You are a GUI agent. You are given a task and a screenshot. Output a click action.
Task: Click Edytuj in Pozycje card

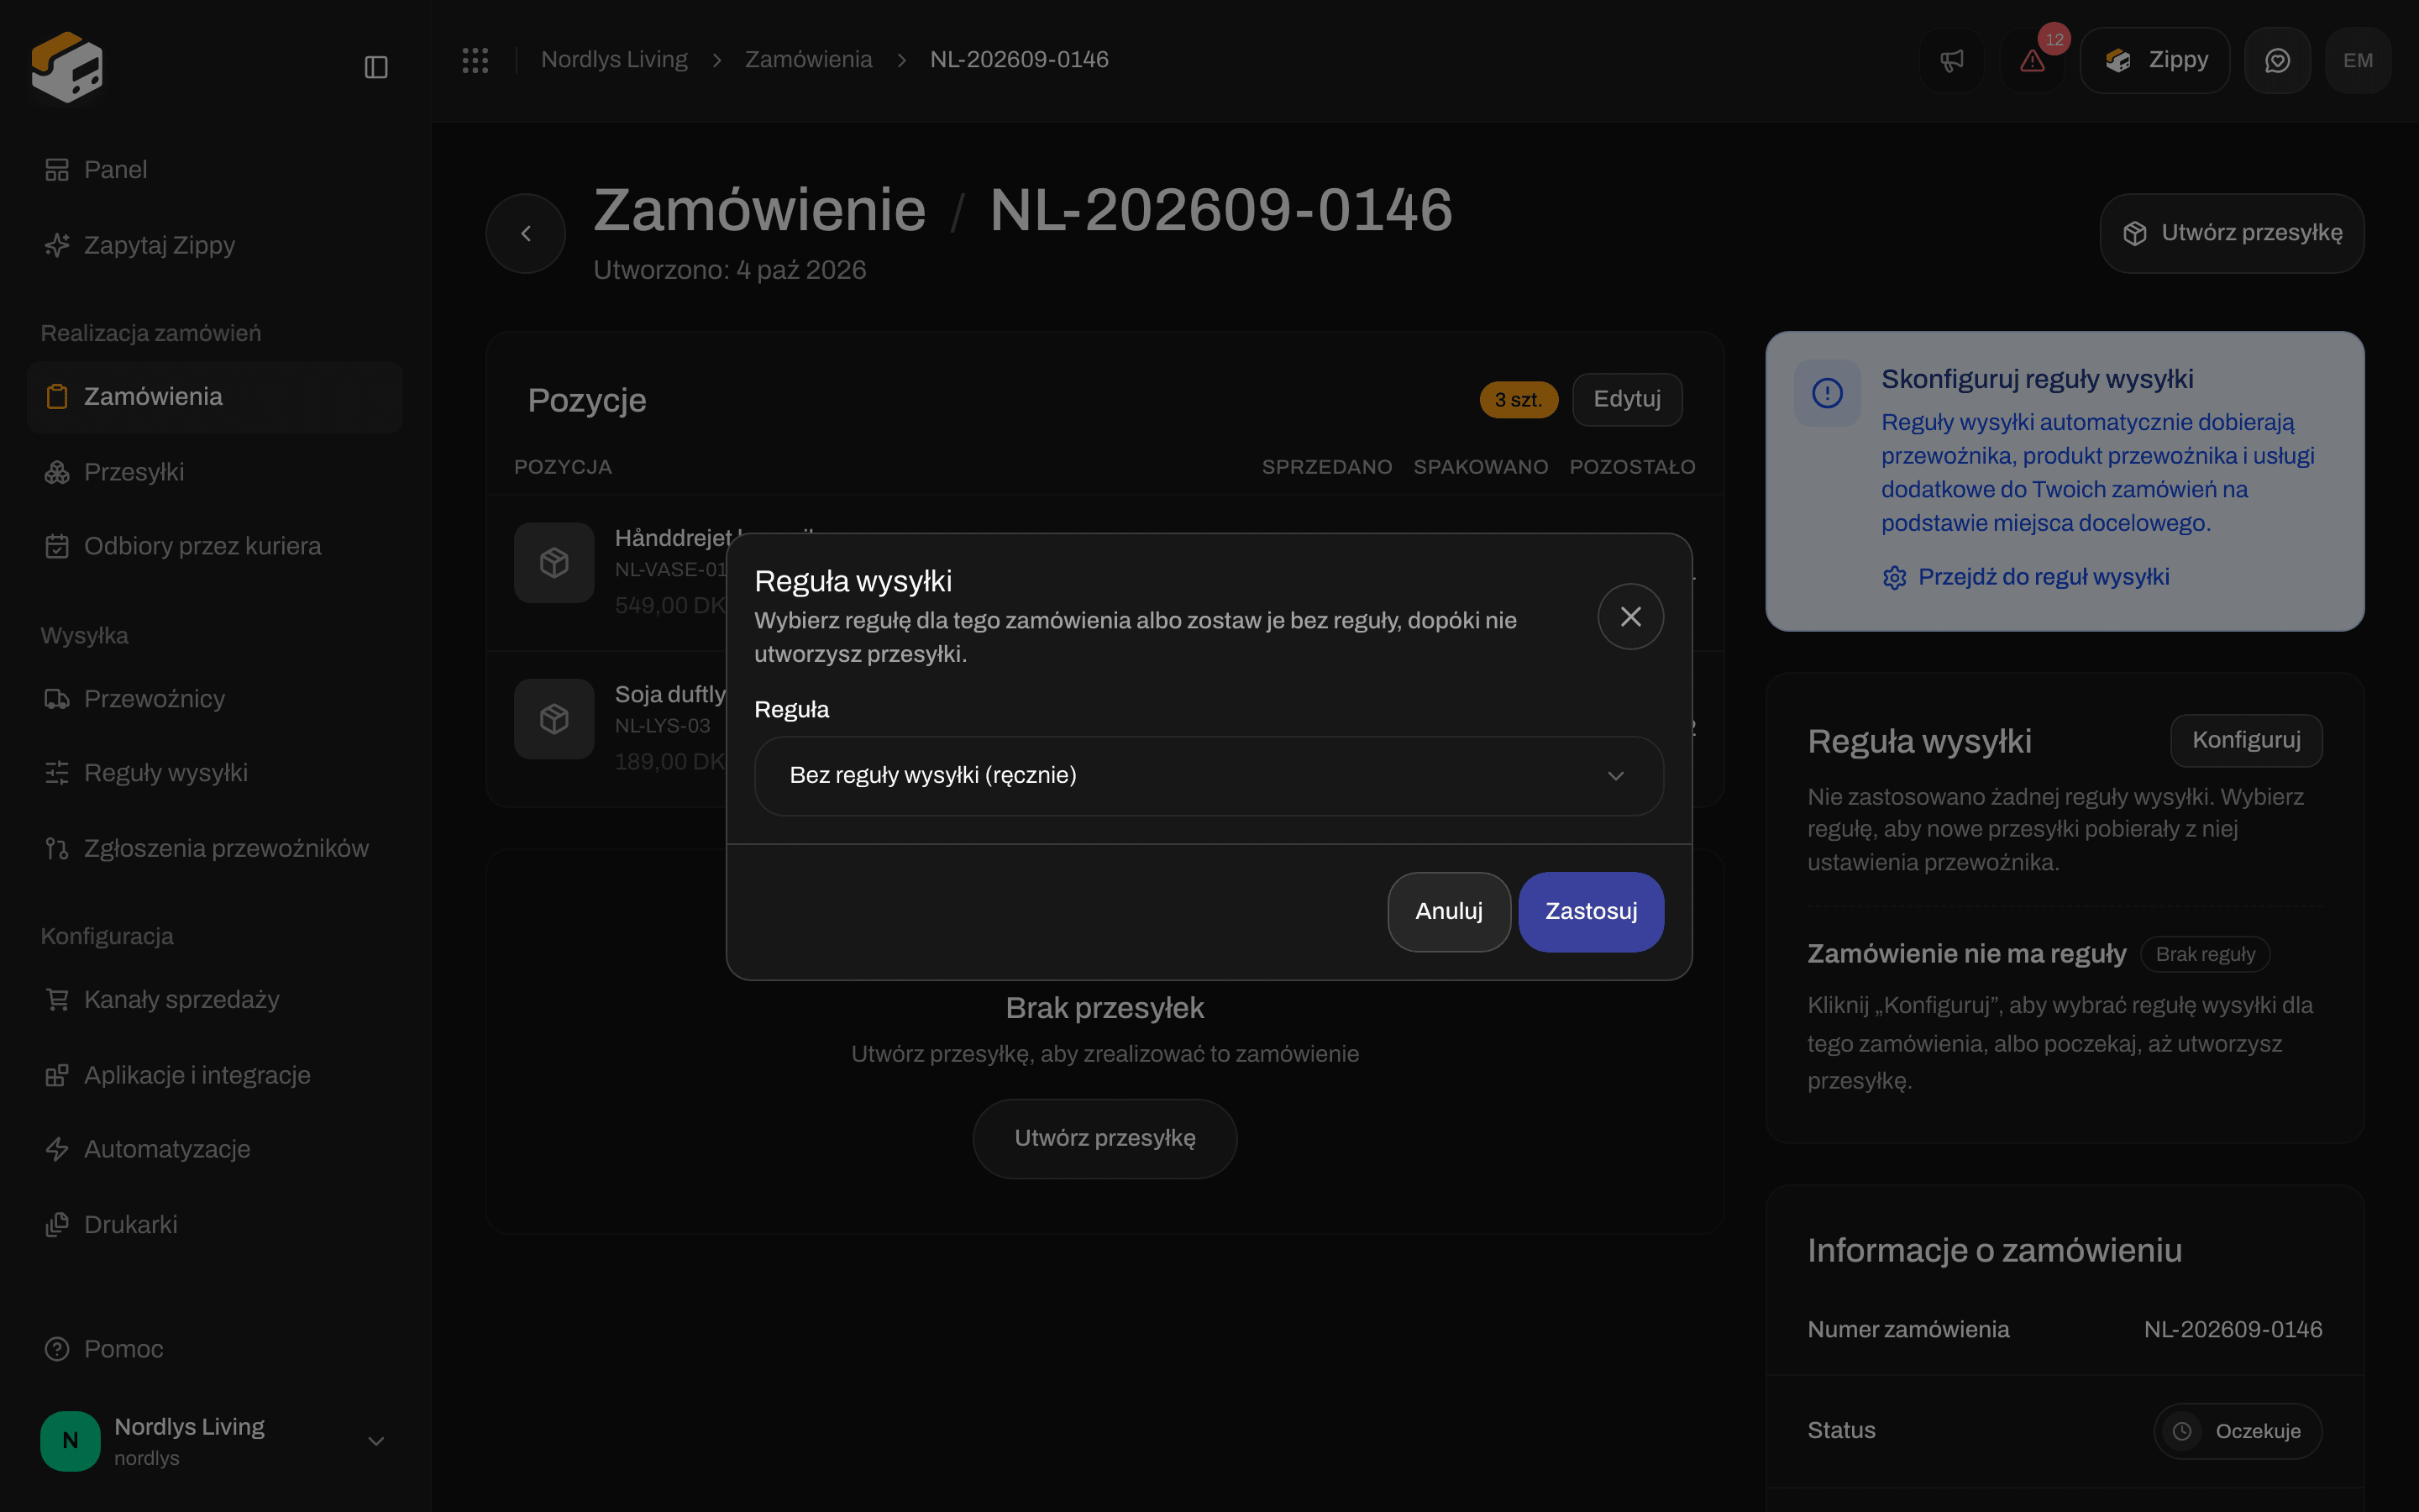1626,400
